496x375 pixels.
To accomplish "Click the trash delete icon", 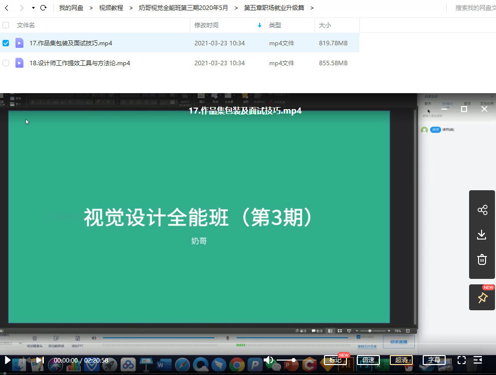I will click(x=482, y=259).
